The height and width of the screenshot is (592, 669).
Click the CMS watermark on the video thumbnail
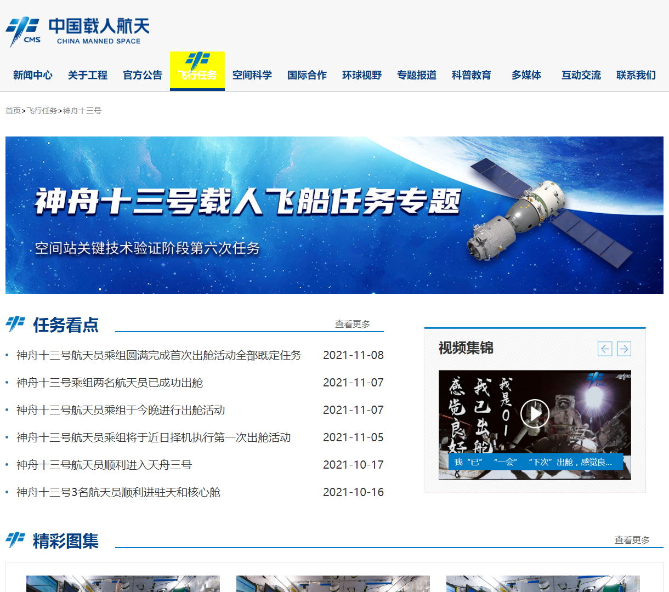coord(597,378)
